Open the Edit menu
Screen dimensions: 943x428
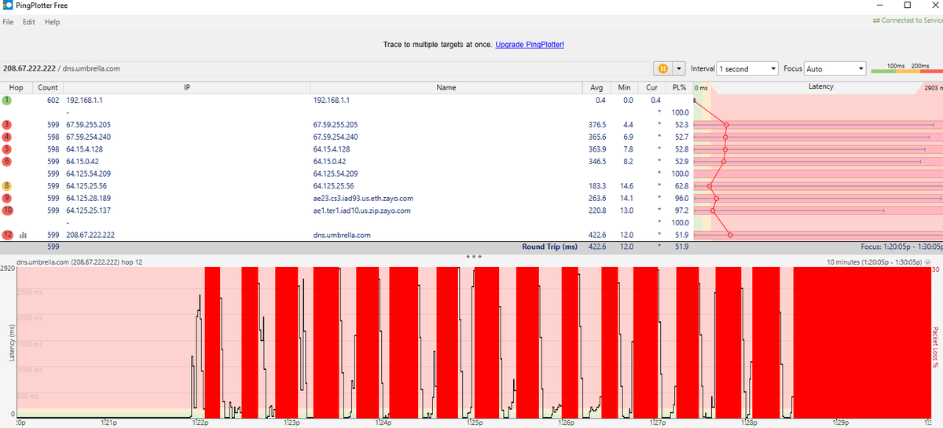point(29,22)
